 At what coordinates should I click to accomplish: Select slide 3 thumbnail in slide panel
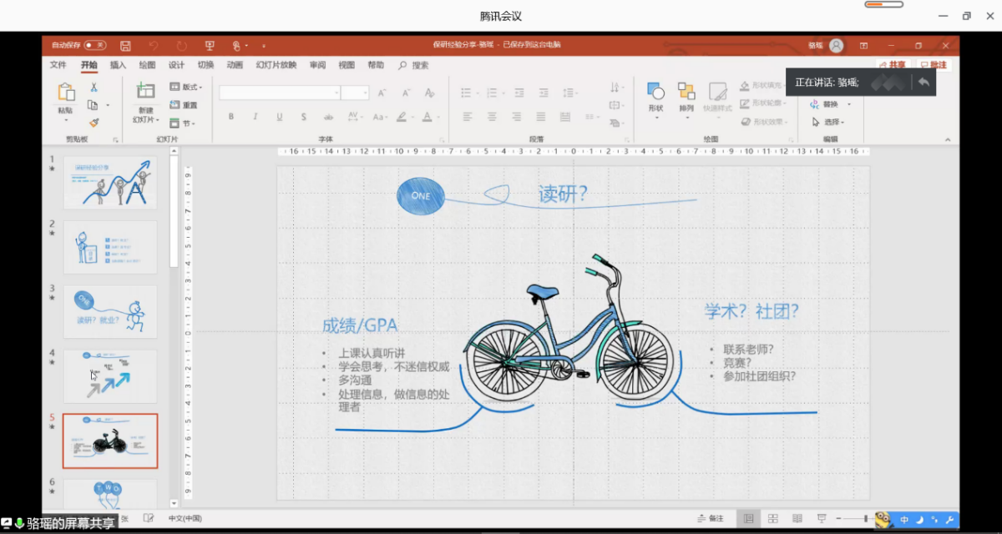click(x=110, y=311)
